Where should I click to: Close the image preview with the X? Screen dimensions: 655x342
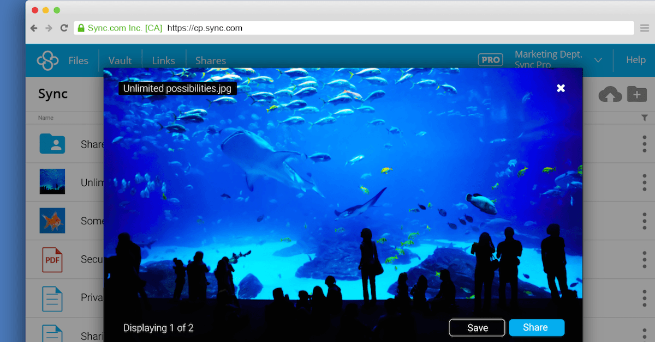(561, 88)
